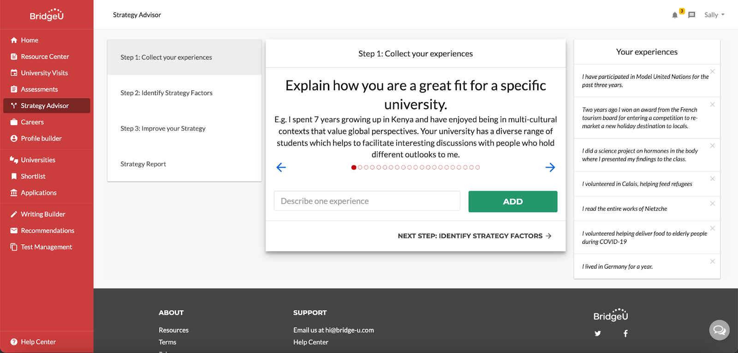Viewport: 738px width, 353px height.
Task: Open the Resources footer link
Action: pyautogui.click(x=173, y=330)
